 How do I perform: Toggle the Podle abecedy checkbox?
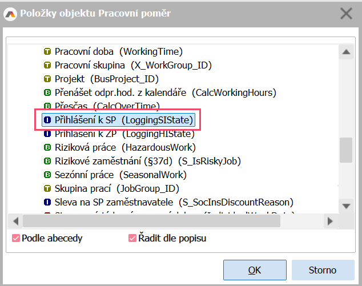(x=16, y=238)
